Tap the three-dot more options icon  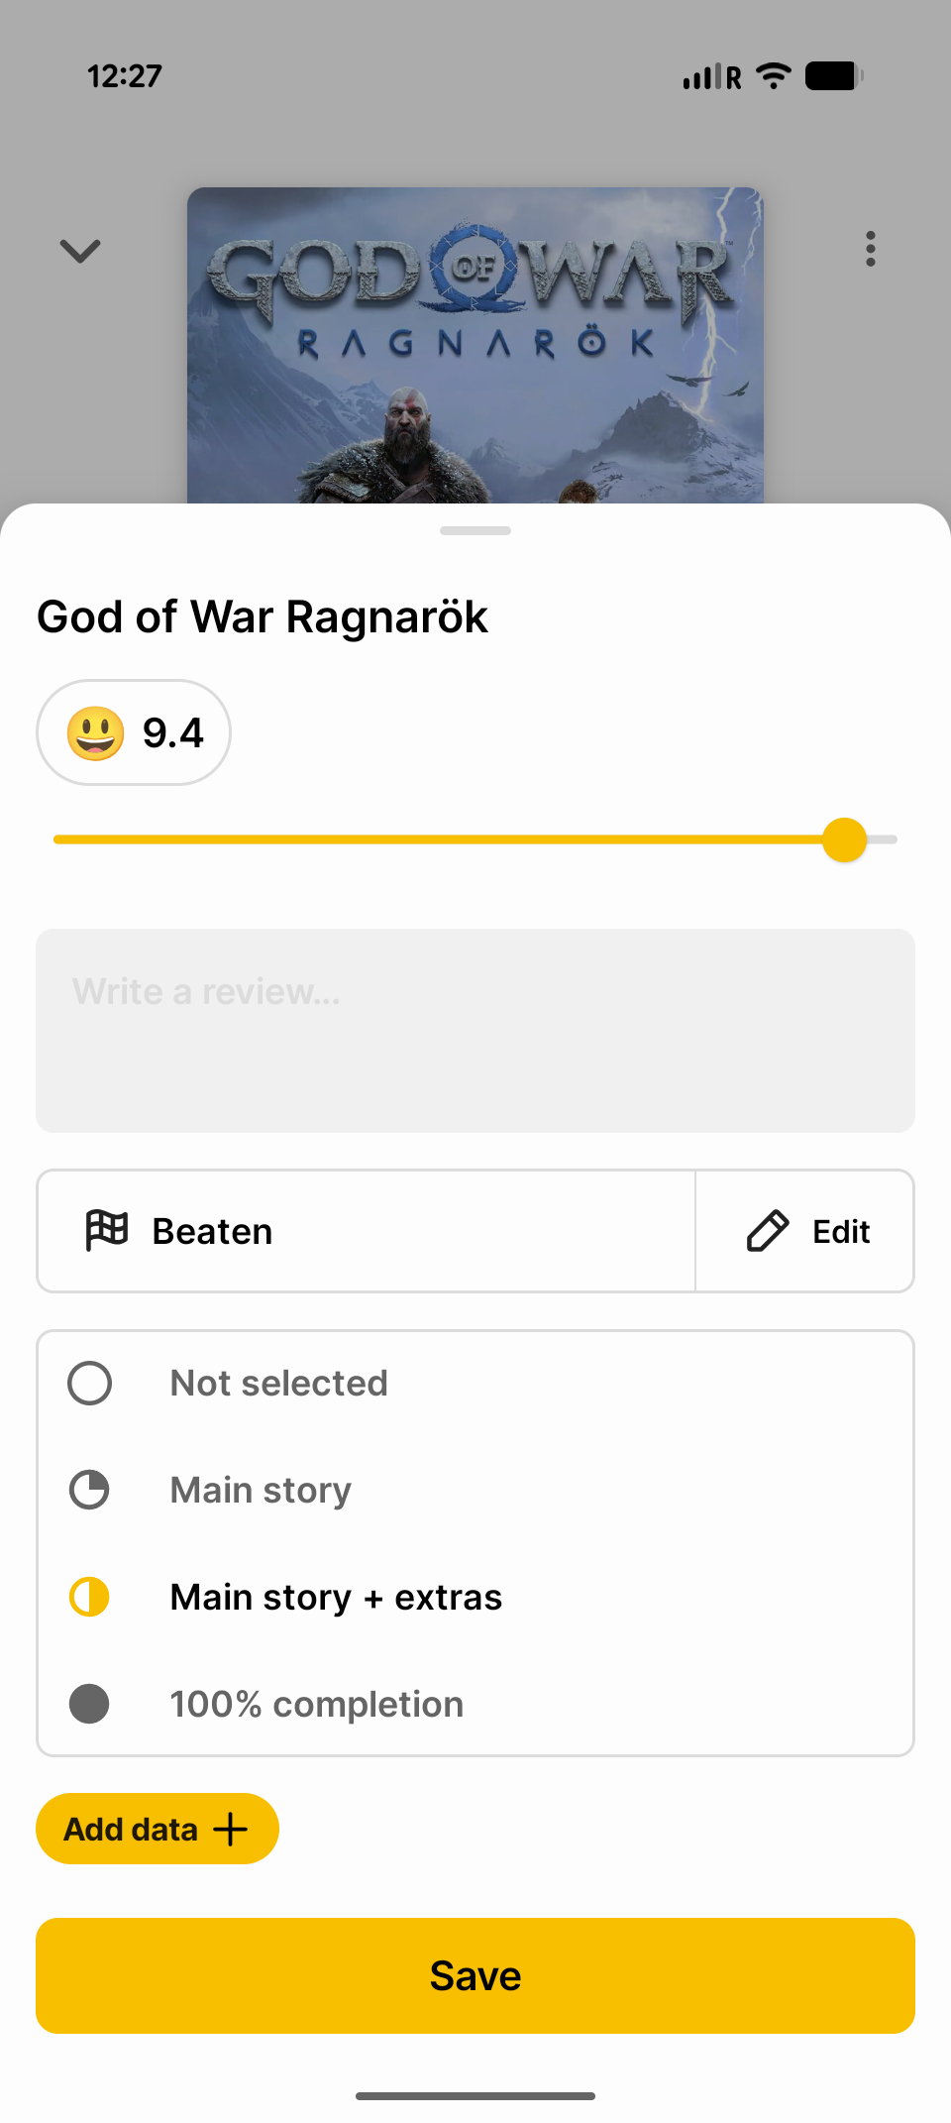(x=870, y=249)
